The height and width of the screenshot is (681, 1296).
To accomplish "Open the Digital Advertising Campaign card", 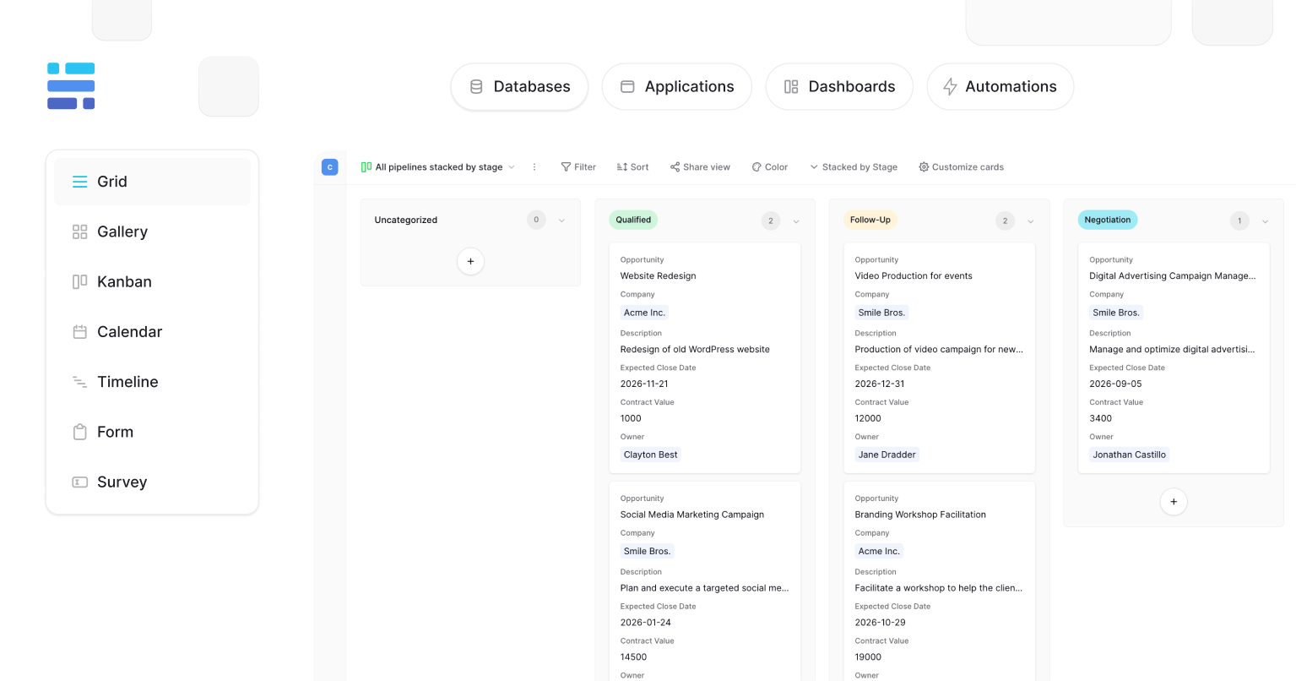I will click(x=1174, y=358).
